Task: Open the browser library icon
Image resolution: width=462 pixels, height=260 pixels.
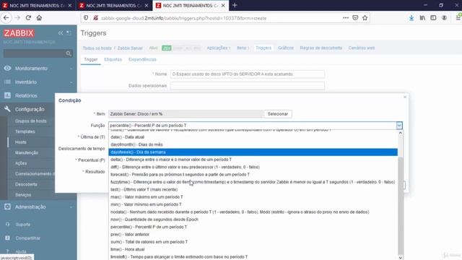Action: pyautogui.click(x=422, y=18)
